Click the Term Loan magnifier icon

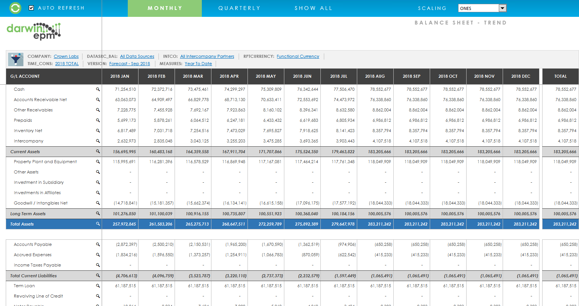(x=98, y=286)
